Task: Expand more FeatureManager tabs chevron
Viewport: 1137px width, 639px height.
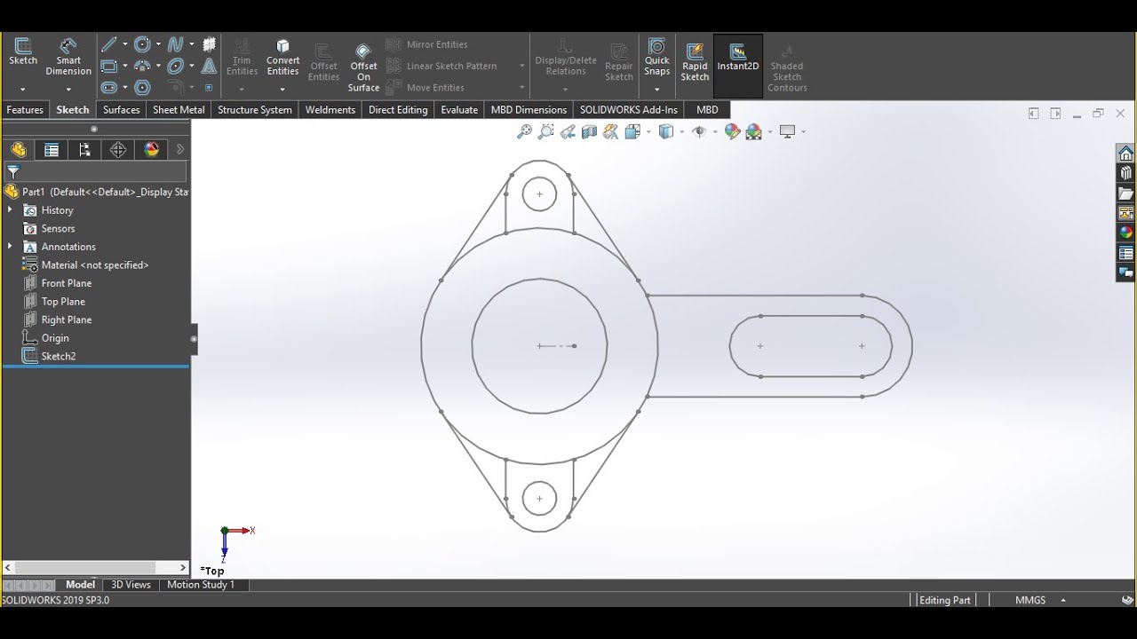Action: pyautogui.click(x=180, y=150)
